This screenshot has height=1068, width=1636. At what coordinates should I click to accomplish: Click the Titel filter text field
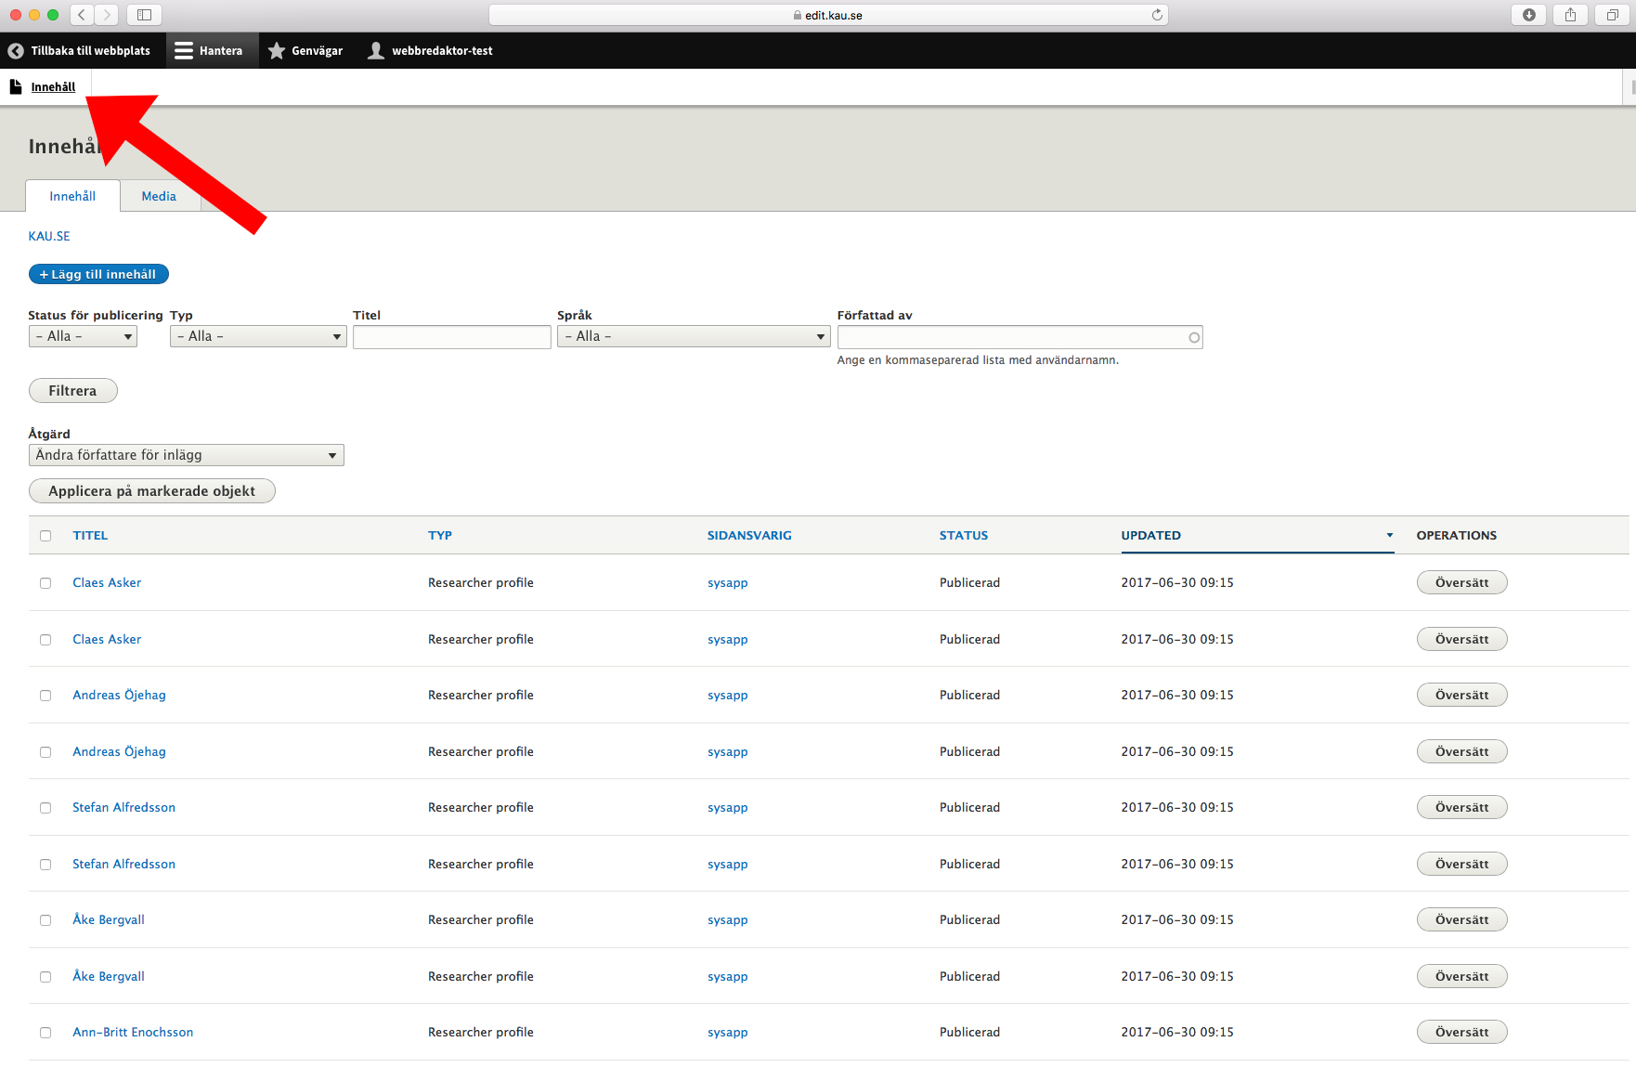point(451,337)
